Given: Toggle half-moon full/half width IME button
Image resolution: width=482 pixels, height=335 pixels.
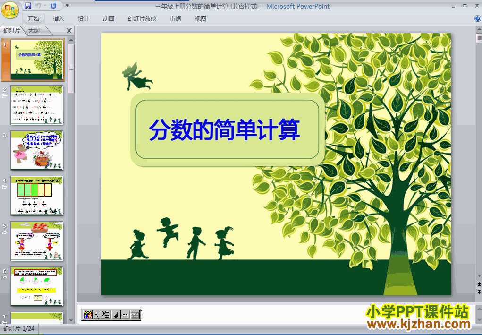Looking at the screenshot, I should (116, 314).
